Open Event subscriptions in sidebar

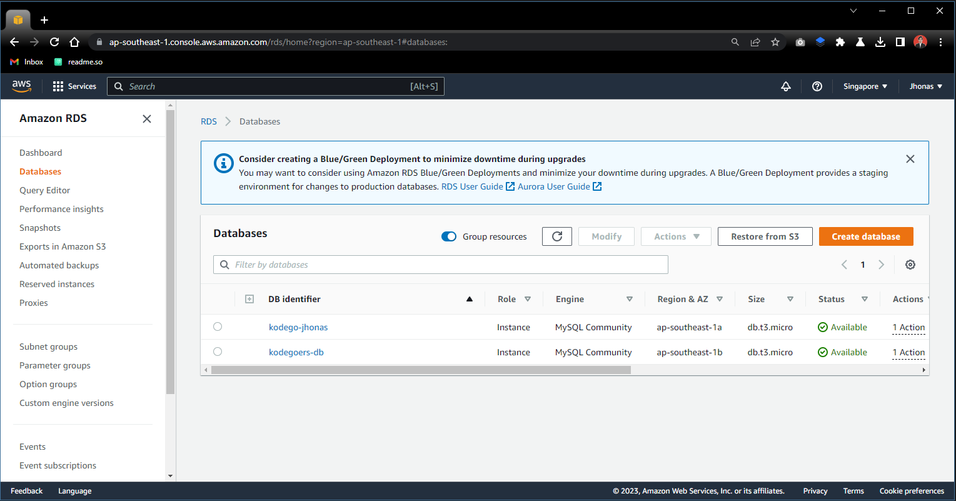[x=58, y=465]
